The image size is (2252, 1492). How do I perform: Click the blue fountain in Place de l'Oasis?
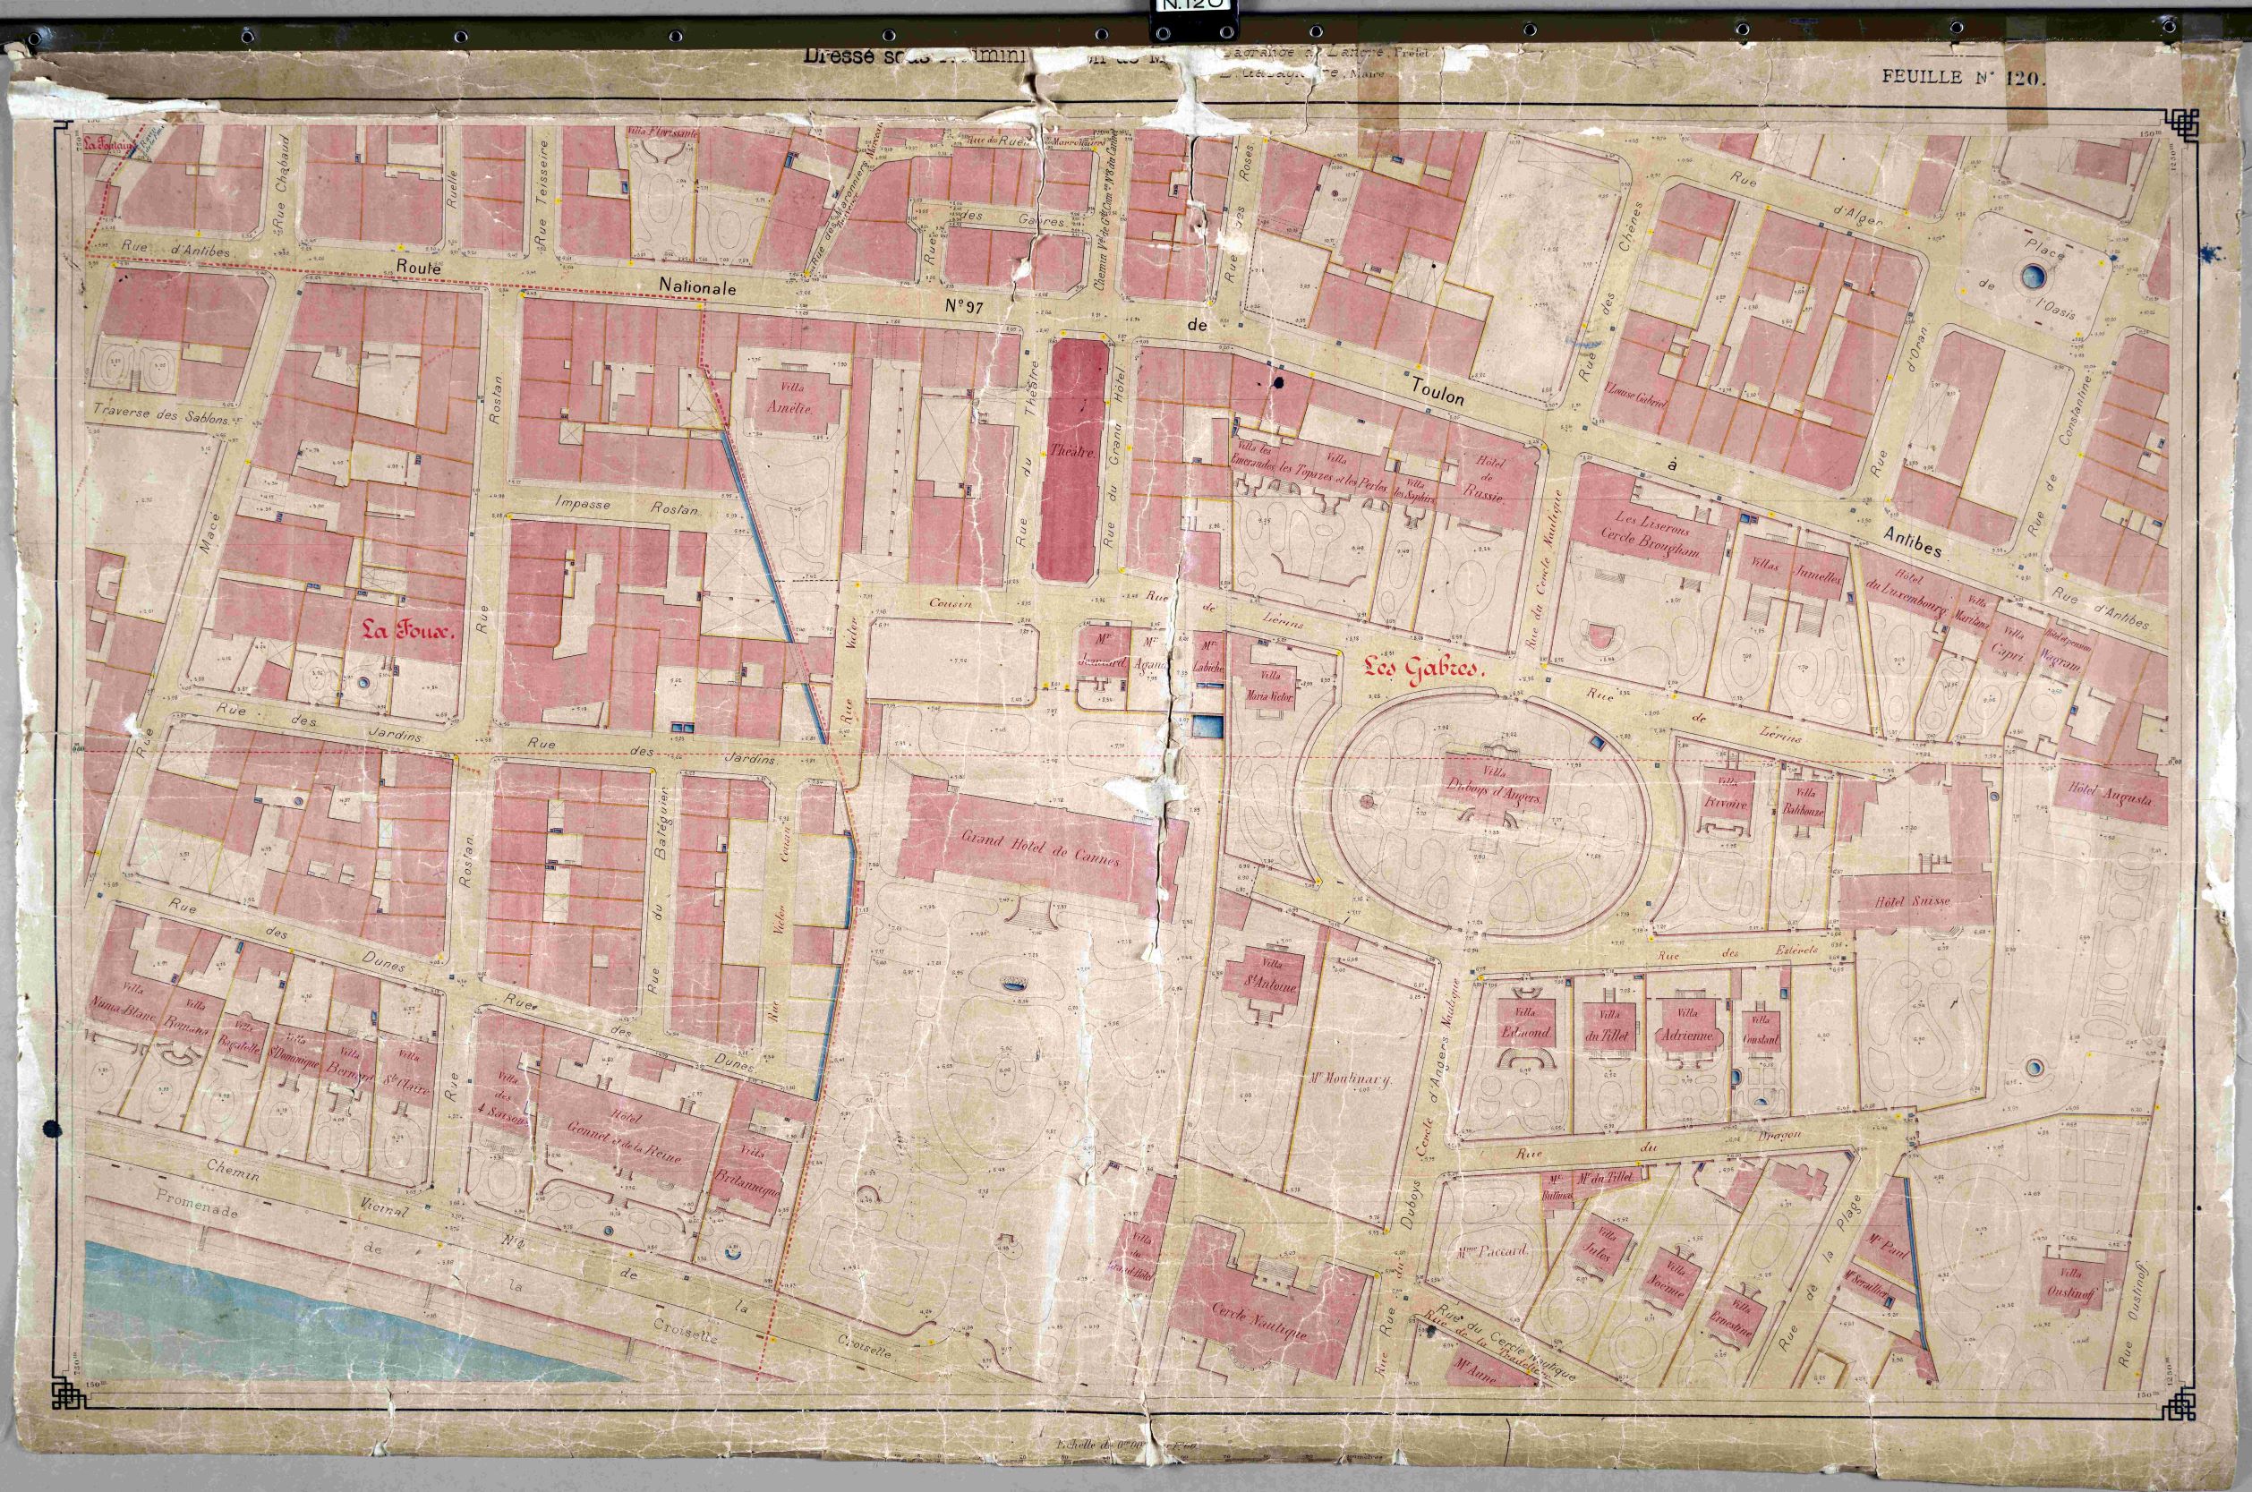(x=2034, y=277)
